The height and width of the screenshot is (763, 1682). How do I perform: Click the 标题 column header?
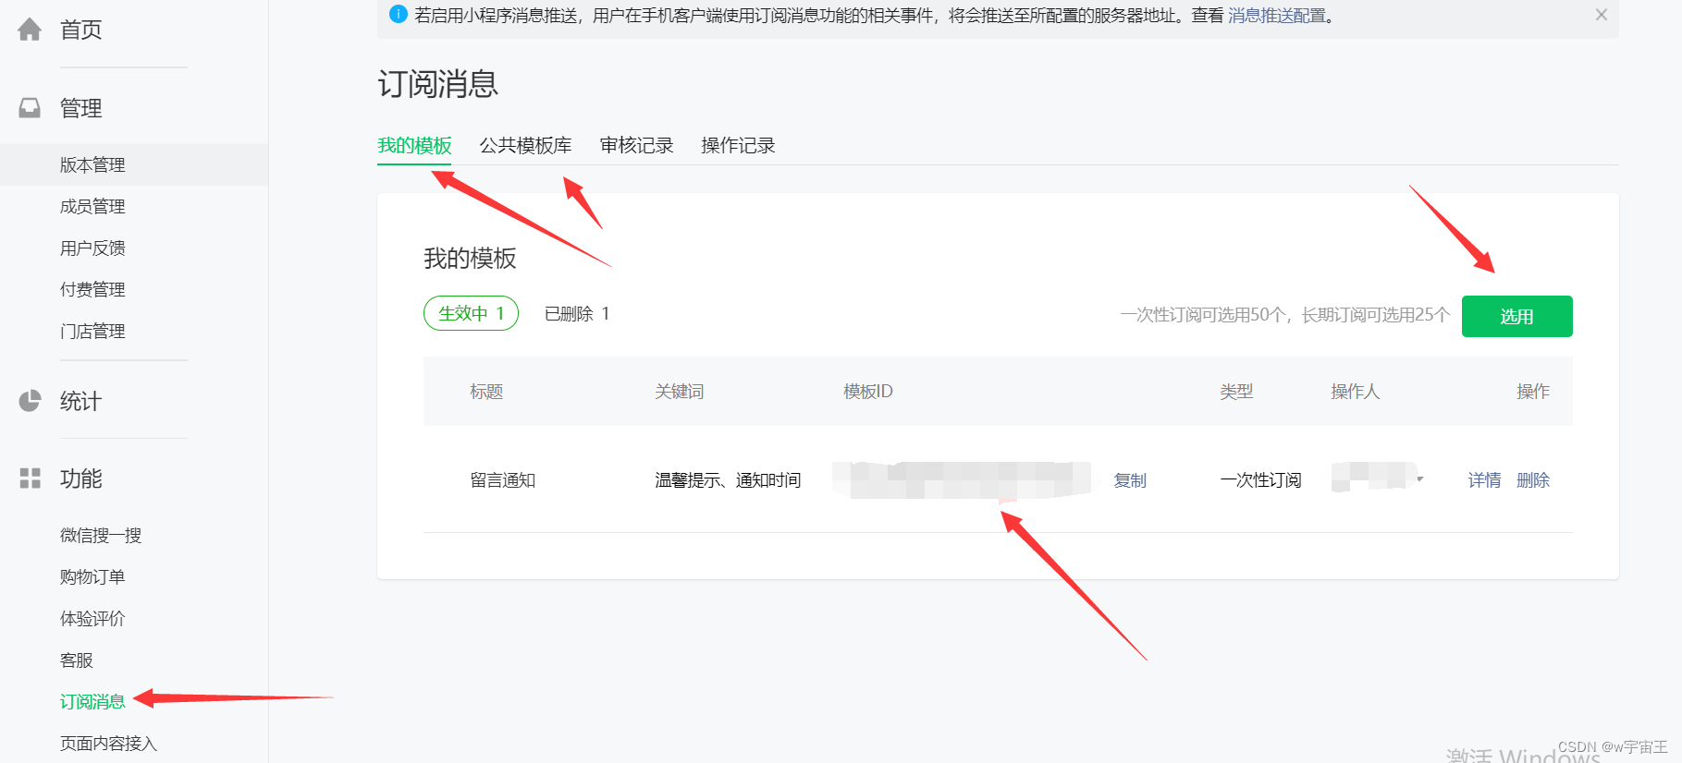click(486, 392)
